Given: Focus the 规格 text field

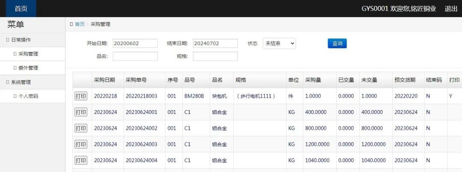Looking at the screenshot, I should (x=215, y=56).
